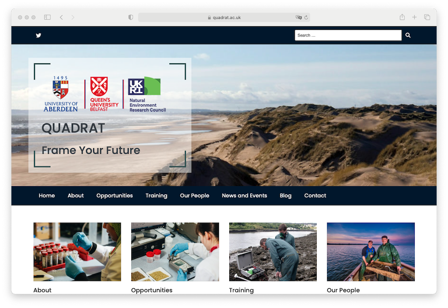Open the privacy report shield icon
The image size is (448, 308).
(130, 17)
